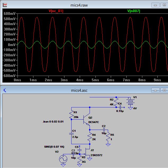Click the SINE(0 0.07 1K) source text
This screenshot has height=168, width=168.
54,147
